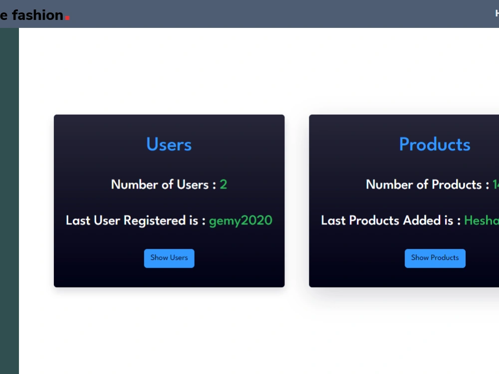499x374 pixels.
Task: Select the Products card heading
Action: click(x=435, y=145)
